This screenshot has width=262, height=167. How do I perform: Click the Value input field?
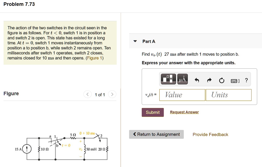[x=182, y=95]
